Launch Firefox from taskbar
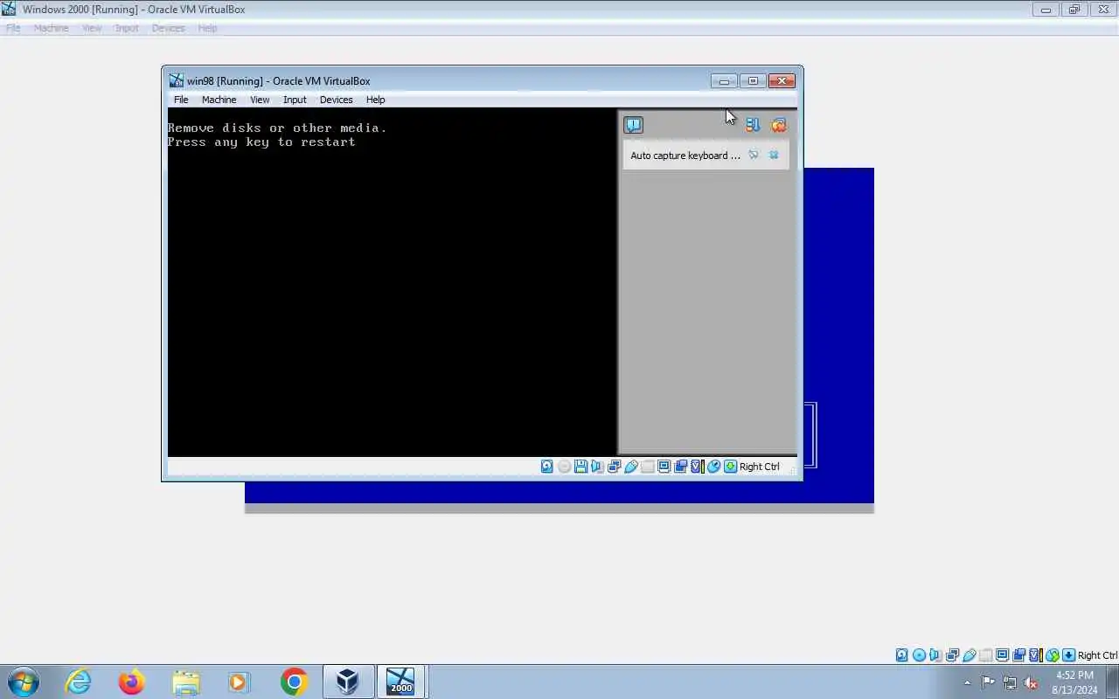The width and height of the screenshot is (1119, 699). click(x=132, y=682)
